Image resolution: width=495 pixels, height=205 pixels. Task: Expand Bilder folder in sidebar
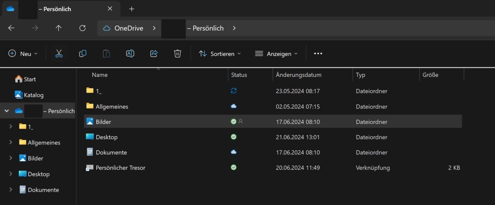pyautogui.click(x=11, y=158)
